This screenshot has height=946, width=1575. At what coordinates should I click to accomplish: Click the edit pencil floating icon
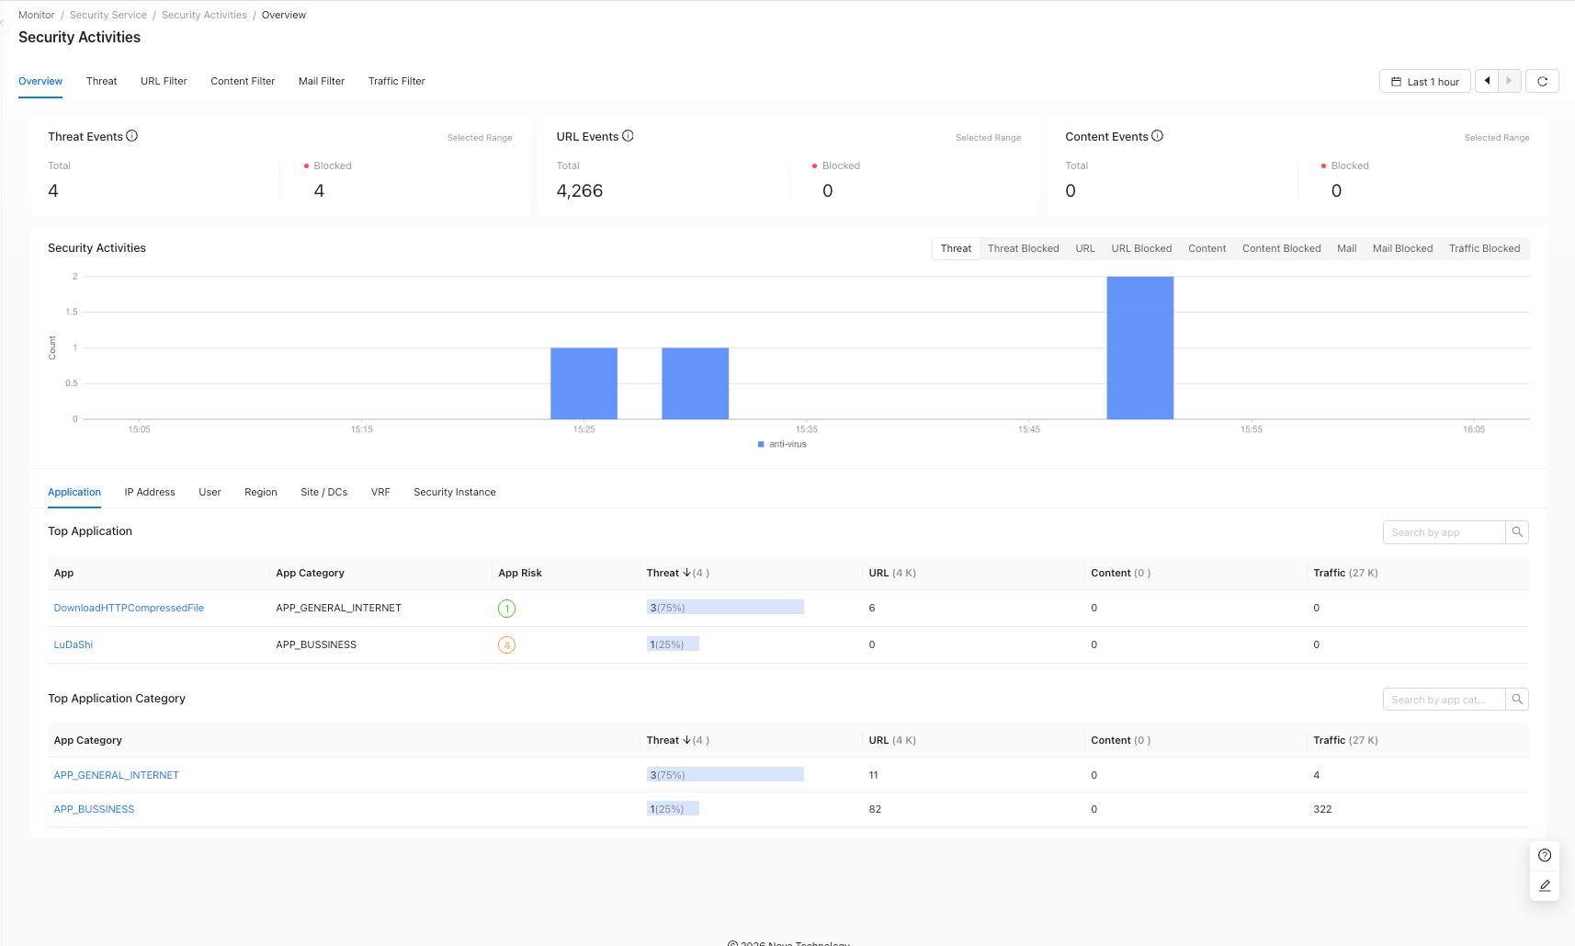coord(1545,885)
